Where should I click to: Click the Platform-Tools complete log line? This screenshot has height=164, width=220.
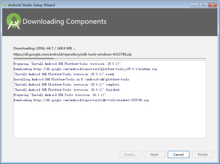tap(67, 85)
